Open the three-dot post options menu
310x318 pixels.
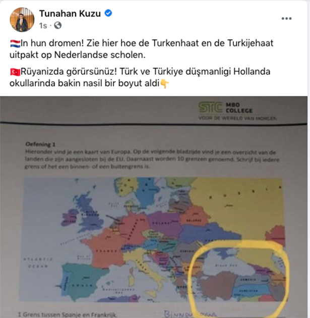286,19
